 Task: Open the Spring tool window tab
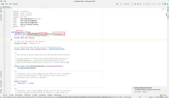tap(50, 95)
